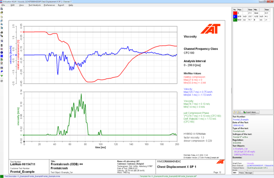Select the red curve color swatch in table
274x178 pixels.
[x=235, y=13]
